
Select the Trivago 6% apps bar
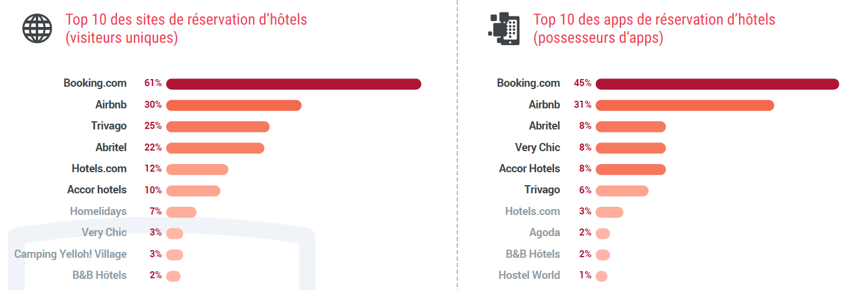pos(622,190)
